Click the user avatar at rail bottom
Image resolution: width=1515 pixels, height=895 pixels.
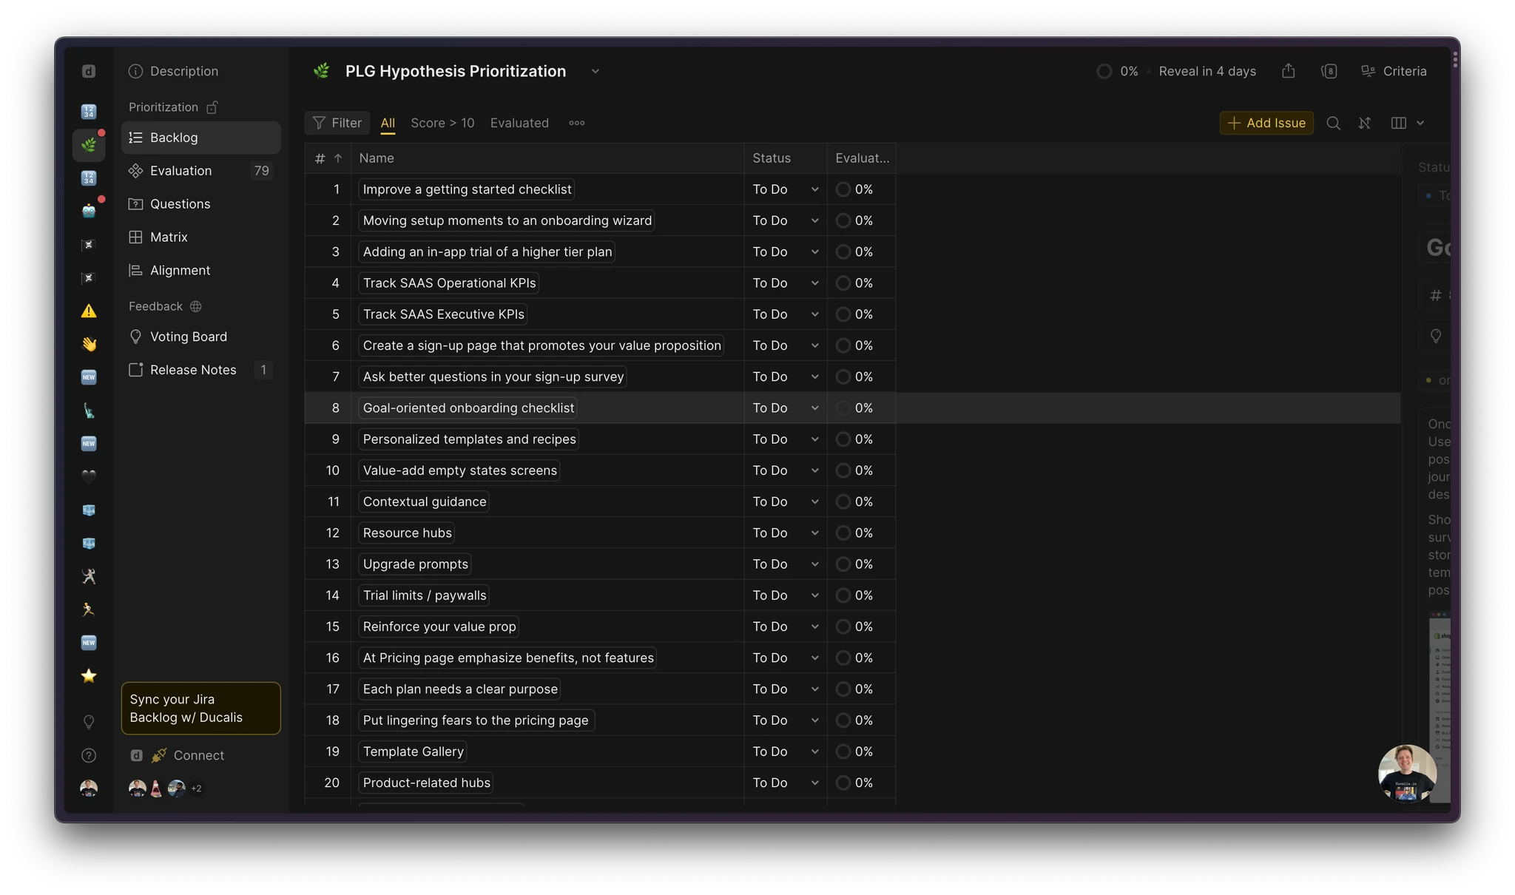pyautogui.click(x=89, y=788)
